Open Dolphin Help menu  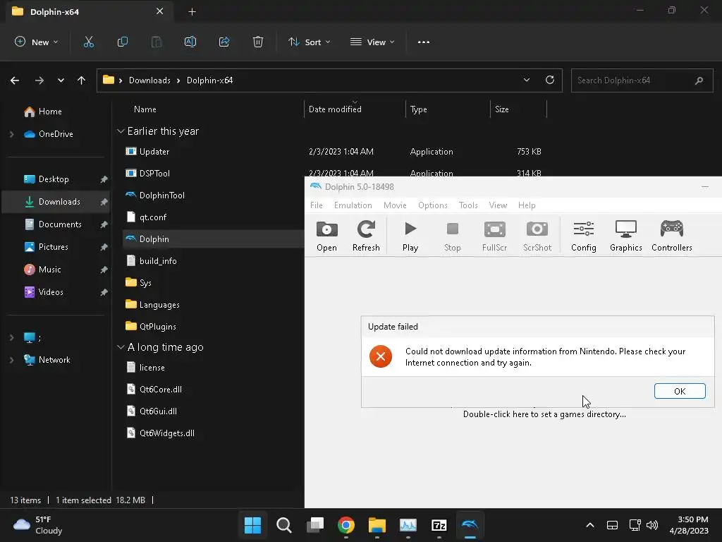527,205
